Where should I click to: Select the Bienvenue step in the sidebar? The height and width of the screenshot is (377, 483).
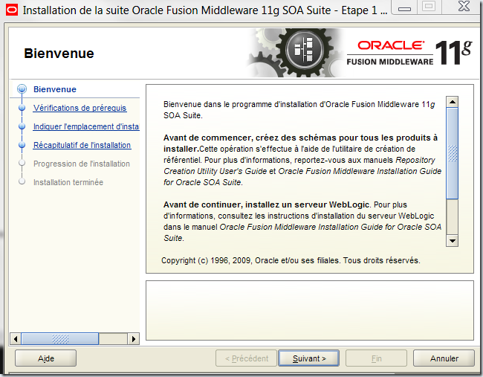[55, 89]
